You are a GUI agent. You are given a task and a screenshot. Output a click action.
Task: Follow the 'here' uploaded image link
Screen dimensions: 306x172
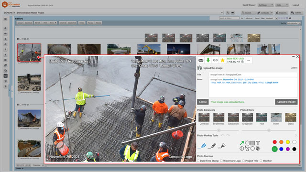241,102
